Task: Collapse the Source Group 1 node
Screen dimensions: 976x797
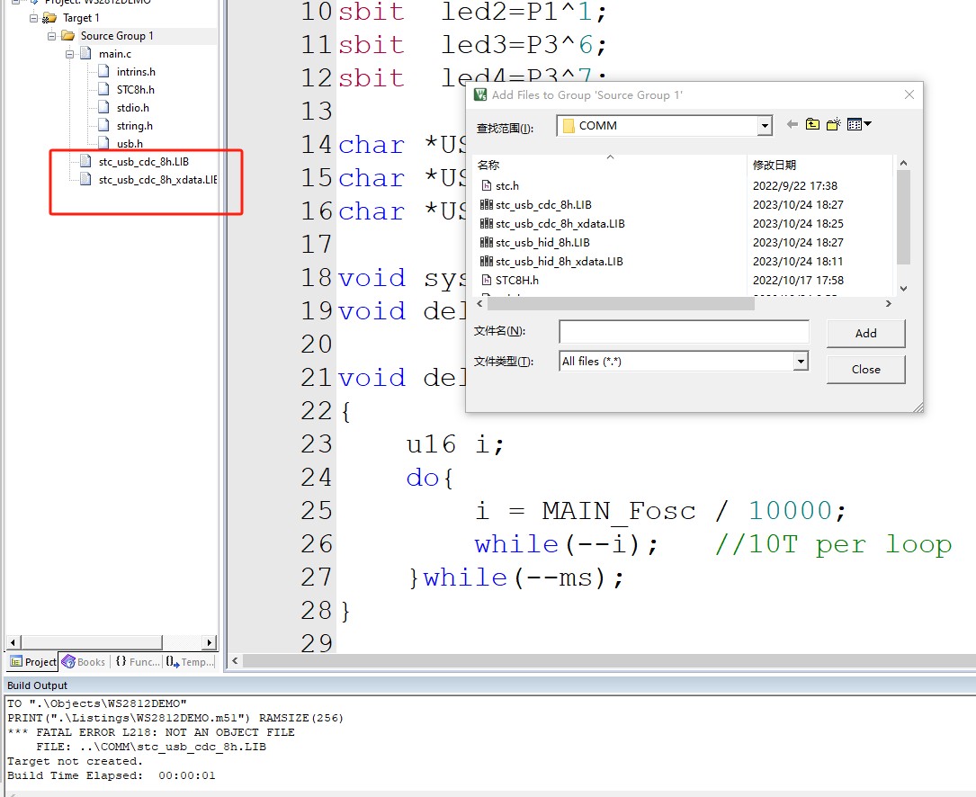Action: coord(50,36)
